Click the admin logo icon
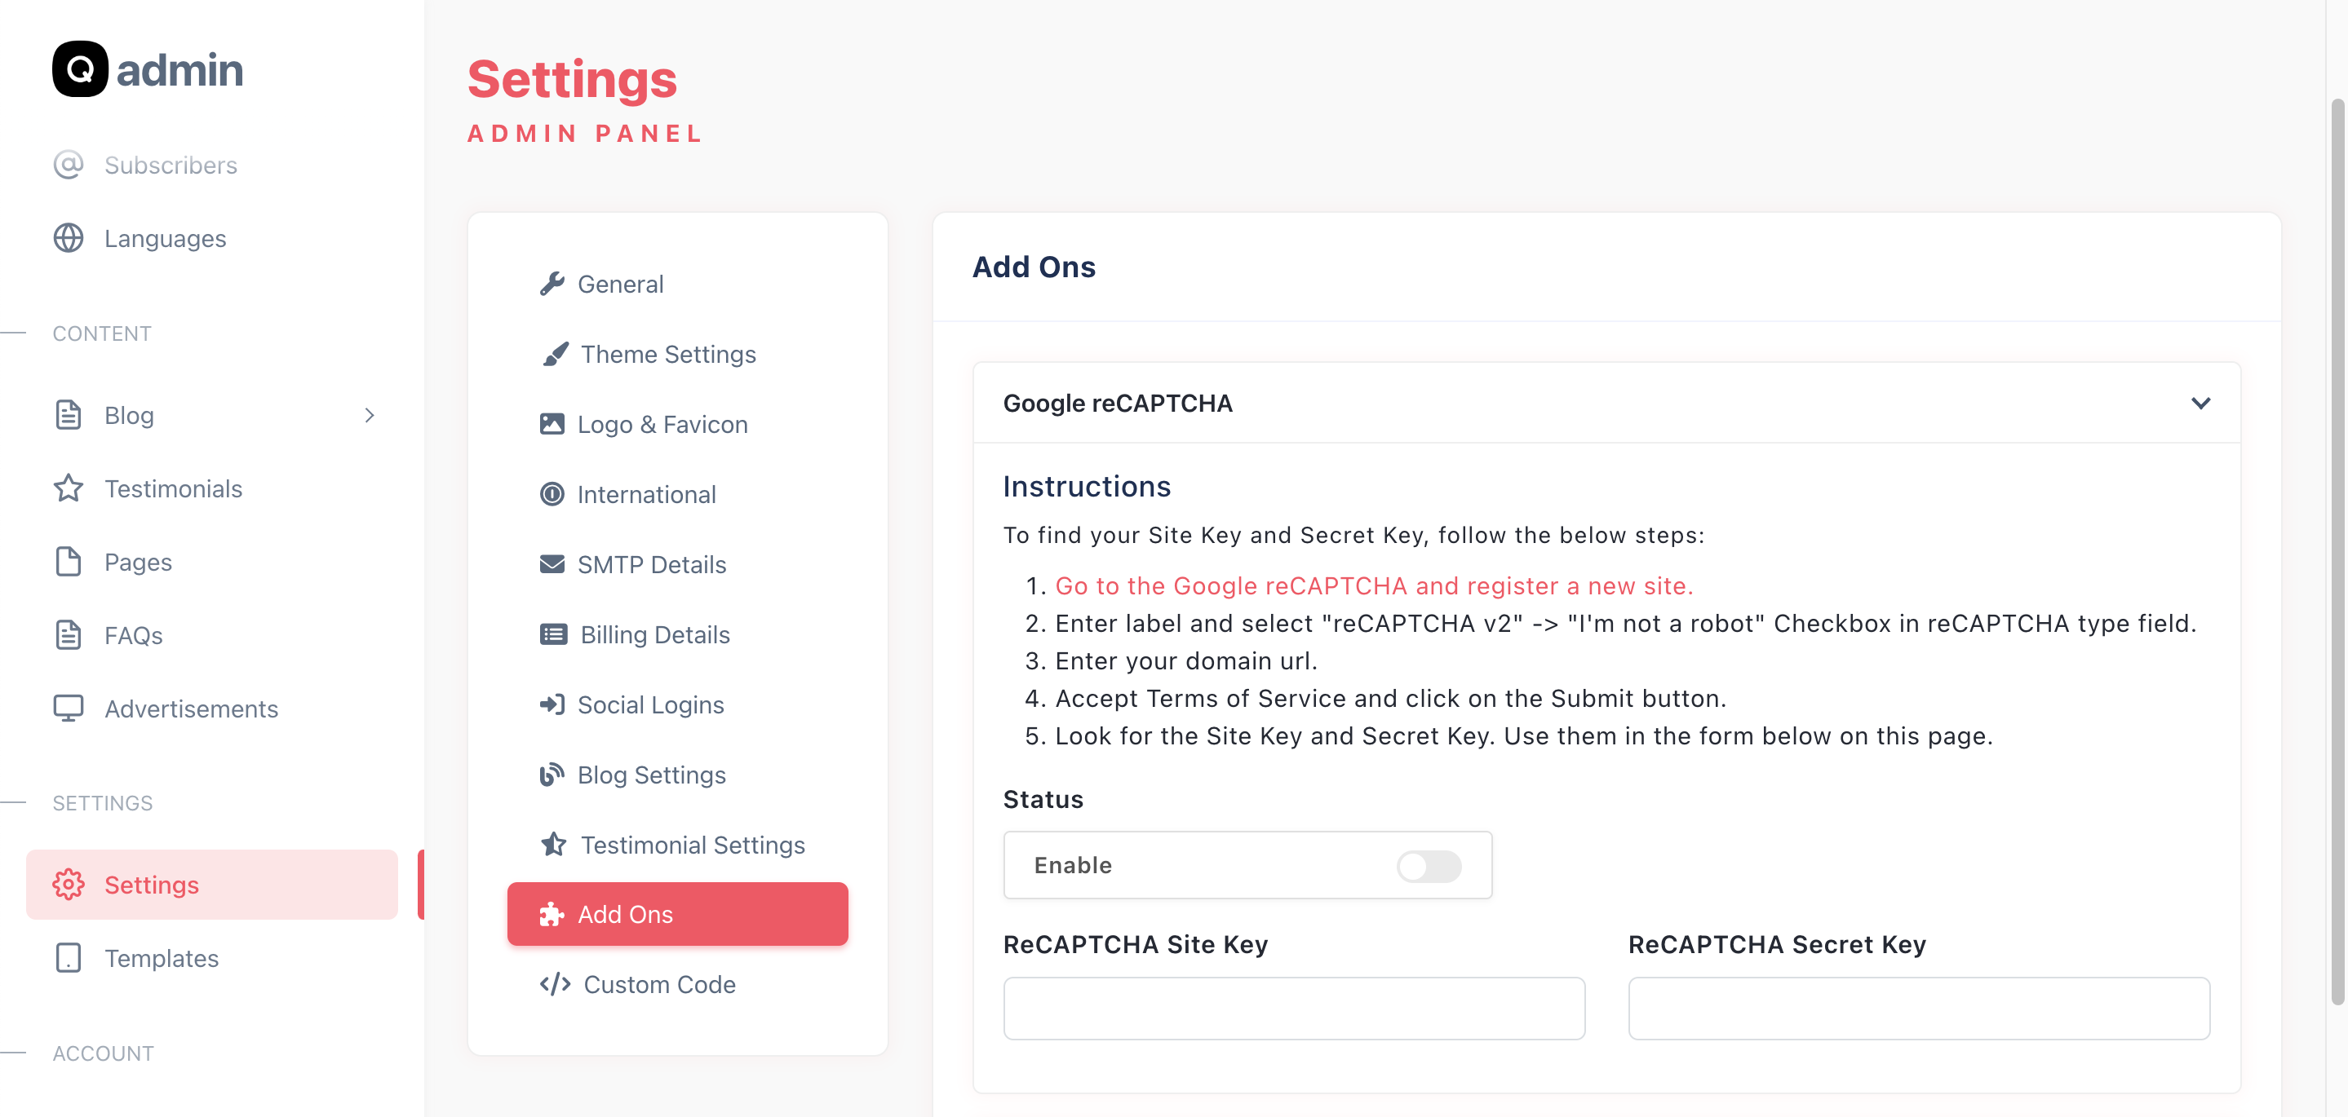The height and width of the screenshot is (1117, 2348). (x=80, y=69)
